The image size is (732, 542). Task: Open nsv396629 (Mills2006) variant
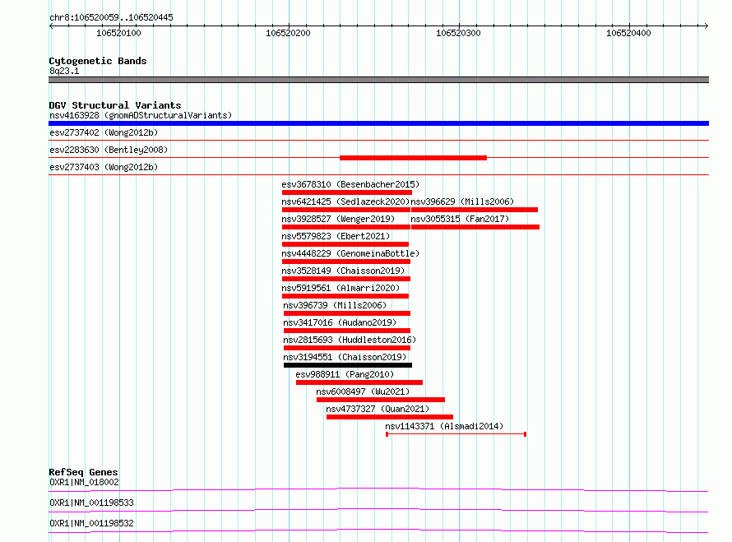point(462,202)
